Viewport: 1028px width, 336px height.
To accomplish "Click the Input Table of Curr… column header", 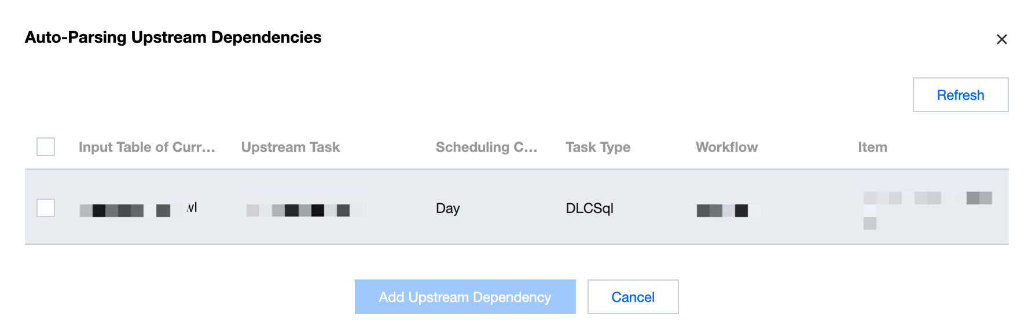I will [146, 147].
